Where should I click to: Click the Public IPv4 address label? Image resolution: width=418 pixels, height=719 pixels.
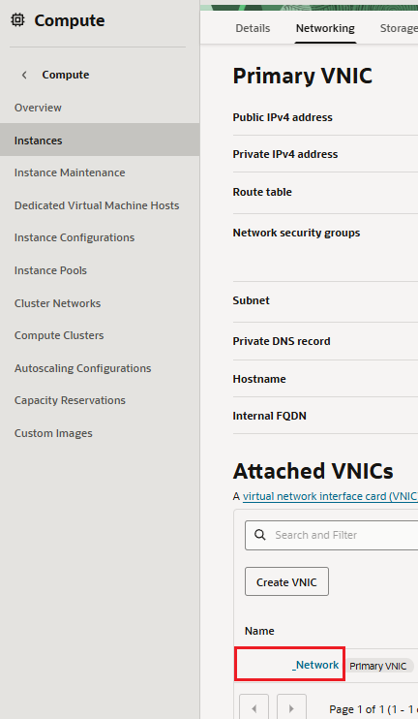point(283,117)
